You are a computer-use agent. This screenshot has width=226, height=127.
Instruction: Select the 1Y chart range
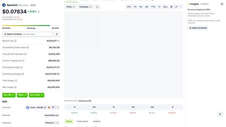tap(159, 7)
